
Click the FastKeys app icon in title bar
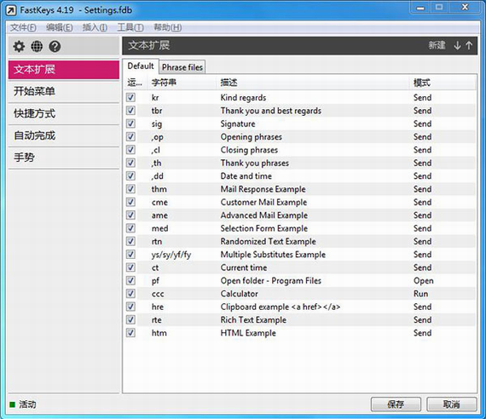click(x=11, y=10)
